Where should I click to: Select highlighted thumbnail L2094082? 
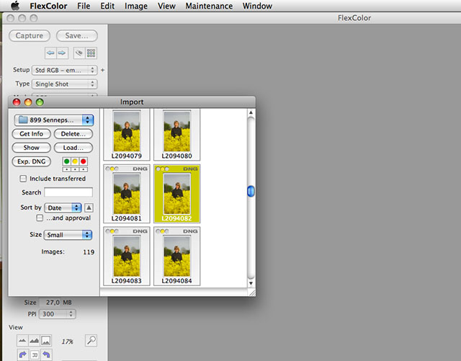click(176, 194)
